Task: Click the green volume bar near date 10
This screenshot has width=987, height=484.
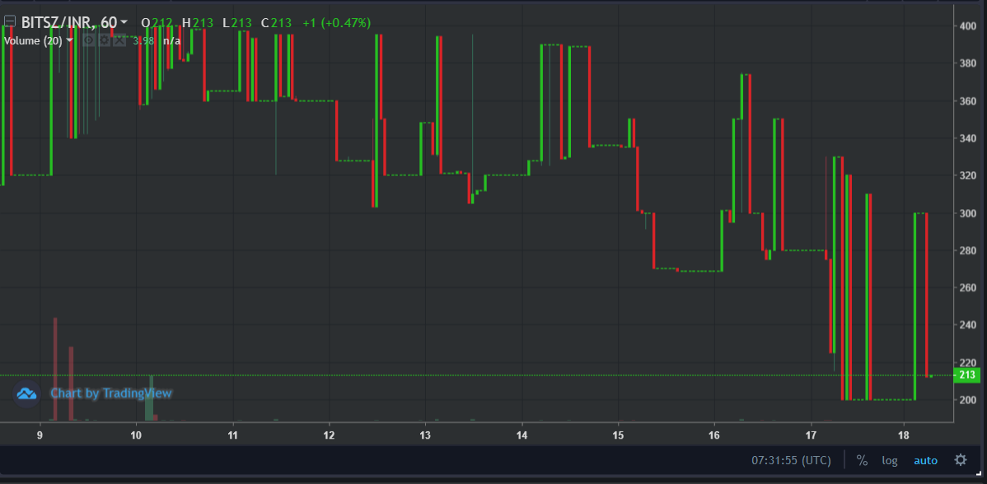Action: coord(149,398)
